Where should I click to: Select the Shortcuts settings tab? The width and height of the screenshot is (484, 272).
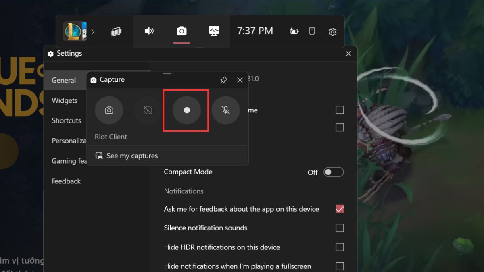[x=66, y=120]
